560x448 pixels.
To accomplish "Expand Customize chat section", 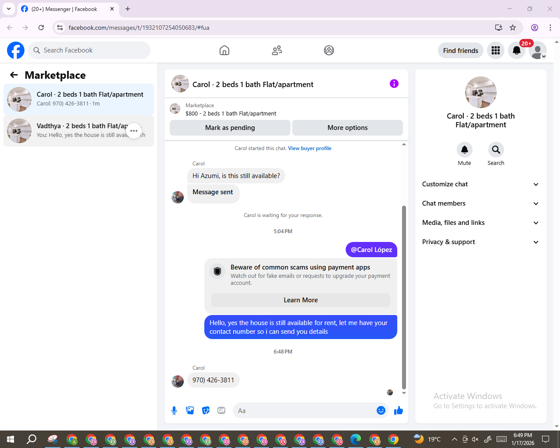I will pyautogui.click(x=480, y=184).
